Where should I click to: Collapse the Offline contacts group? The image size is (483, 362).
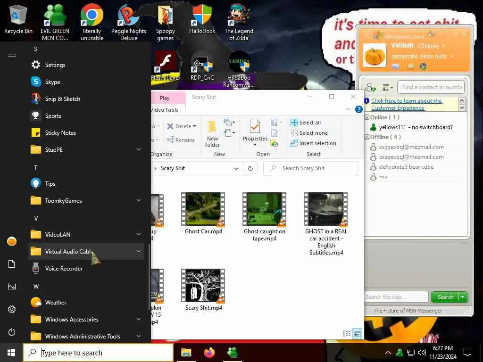click(367, 137)
